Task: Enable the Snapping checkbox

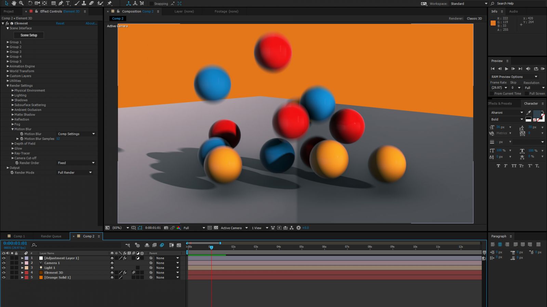Action: coord(151,4)
